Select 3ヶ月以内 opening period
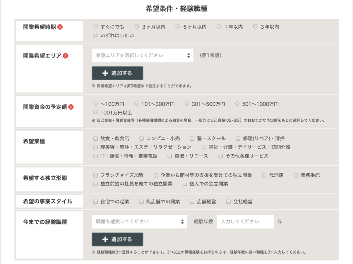The width and height of the screenshot is (353, 264). coord(137,27)
